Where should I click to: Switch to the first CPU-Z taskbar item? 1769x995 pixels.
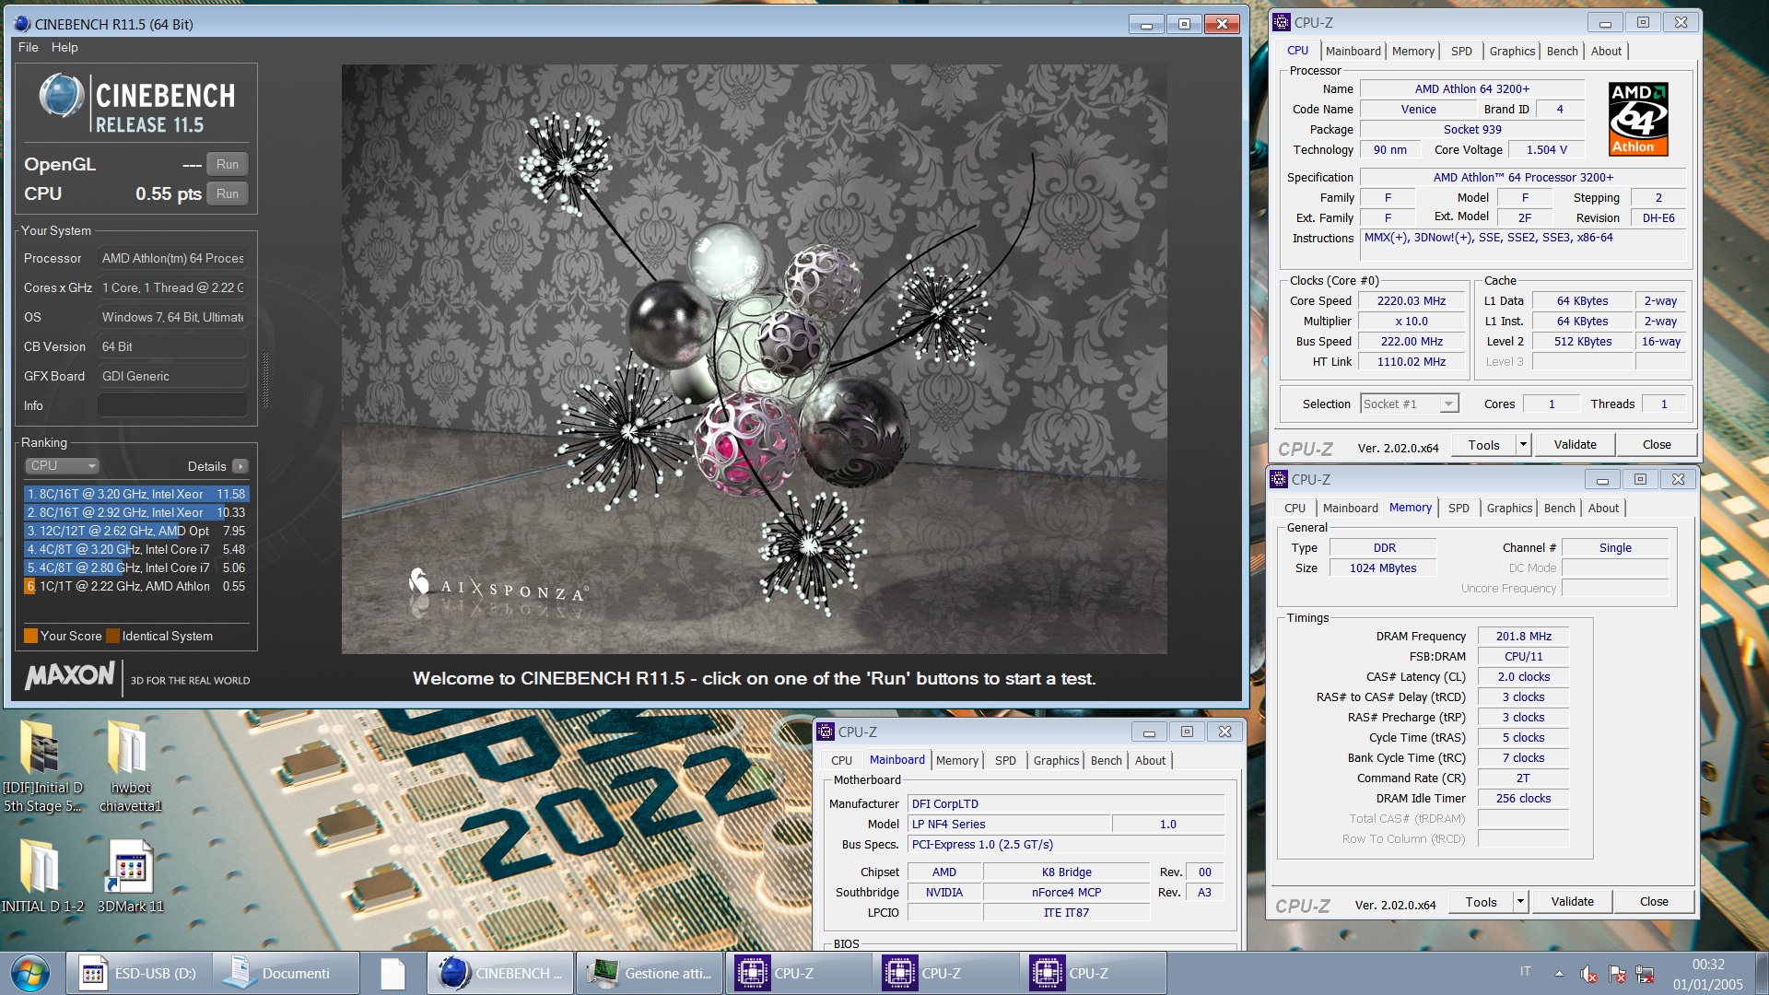coord(799,974)
